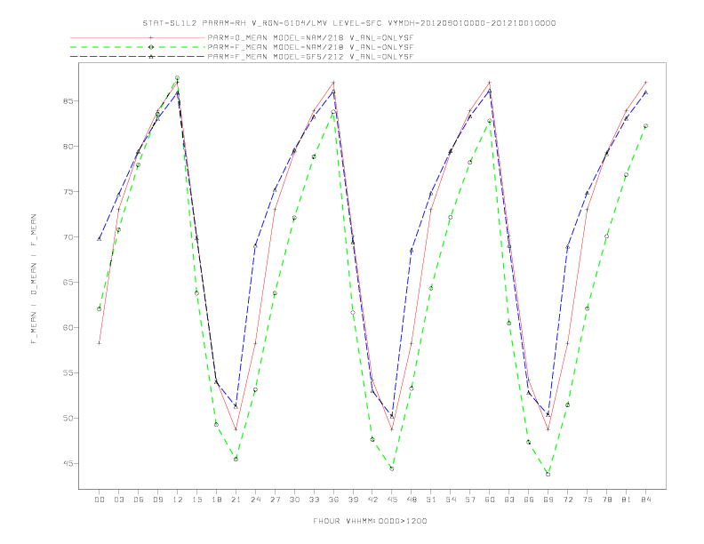The image size is (704, 544).
Task: Click the blue triangle data point at hour 00
Action: click(100, 239)
